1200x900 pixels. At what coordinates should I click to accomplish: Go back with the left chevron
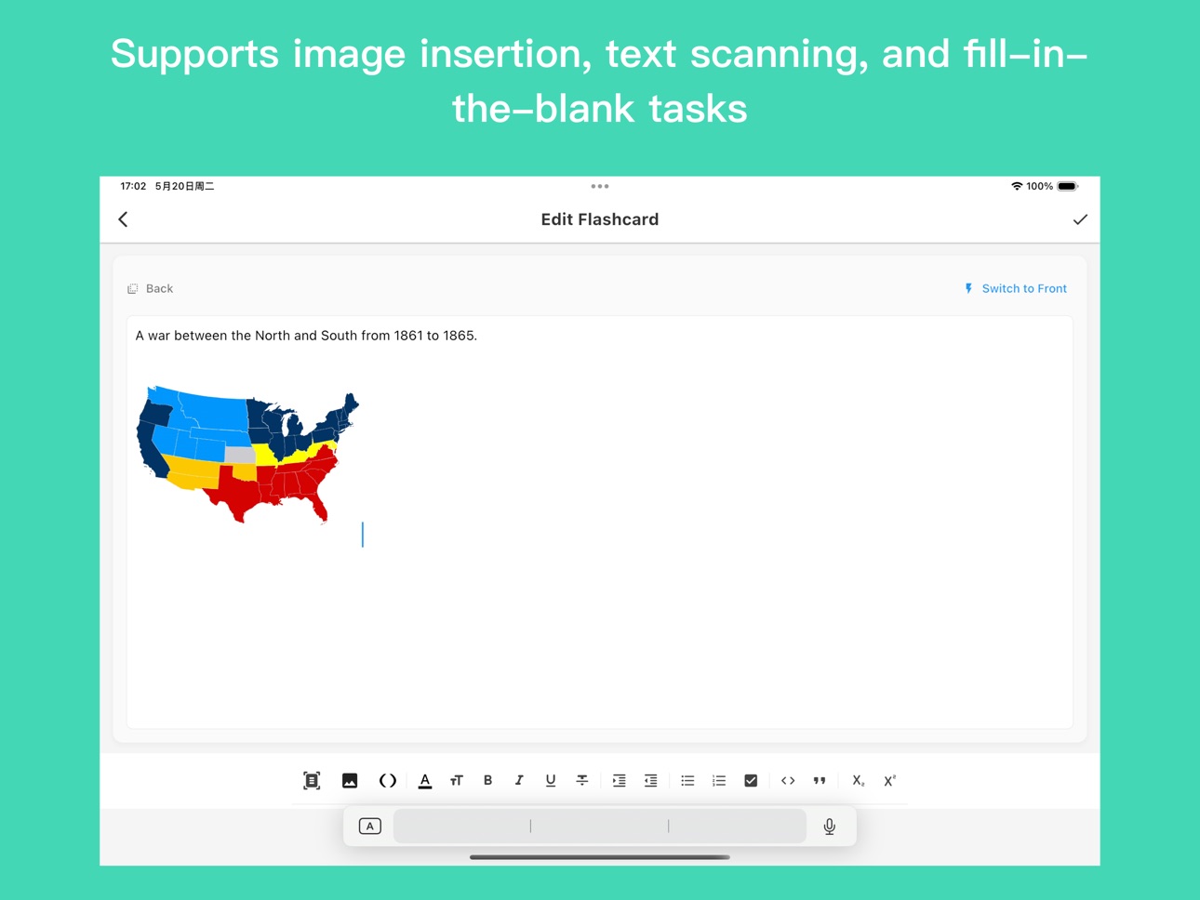click(123, 219)
